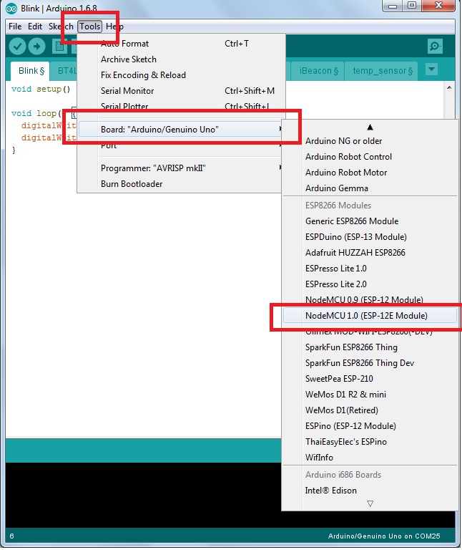Select ESPresso Lite 2.0 board
The height and width of the screenshot is (550, 462).
pyautogui.click(x=370, y=284)
